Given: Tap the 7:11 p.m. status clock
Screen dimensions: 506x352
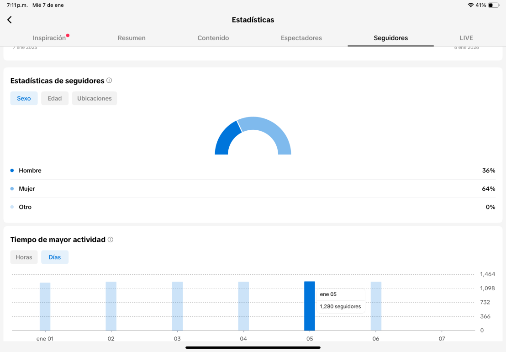Looking at the screenshot, I should coord(17,5).
